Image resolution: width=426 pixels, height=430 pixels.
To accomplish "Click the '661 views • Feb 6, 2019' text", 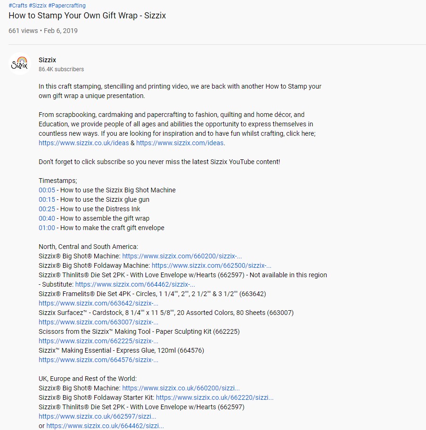I will (43, 31).
